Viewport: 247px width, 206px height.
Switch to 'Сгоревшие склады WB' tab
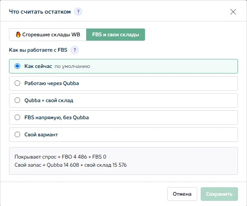48,35
